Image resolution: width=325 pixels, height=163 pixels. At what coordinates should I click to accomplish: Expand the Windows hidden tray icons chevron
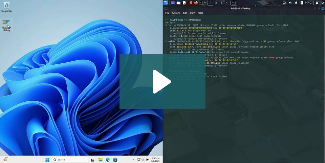pos(133,160)
